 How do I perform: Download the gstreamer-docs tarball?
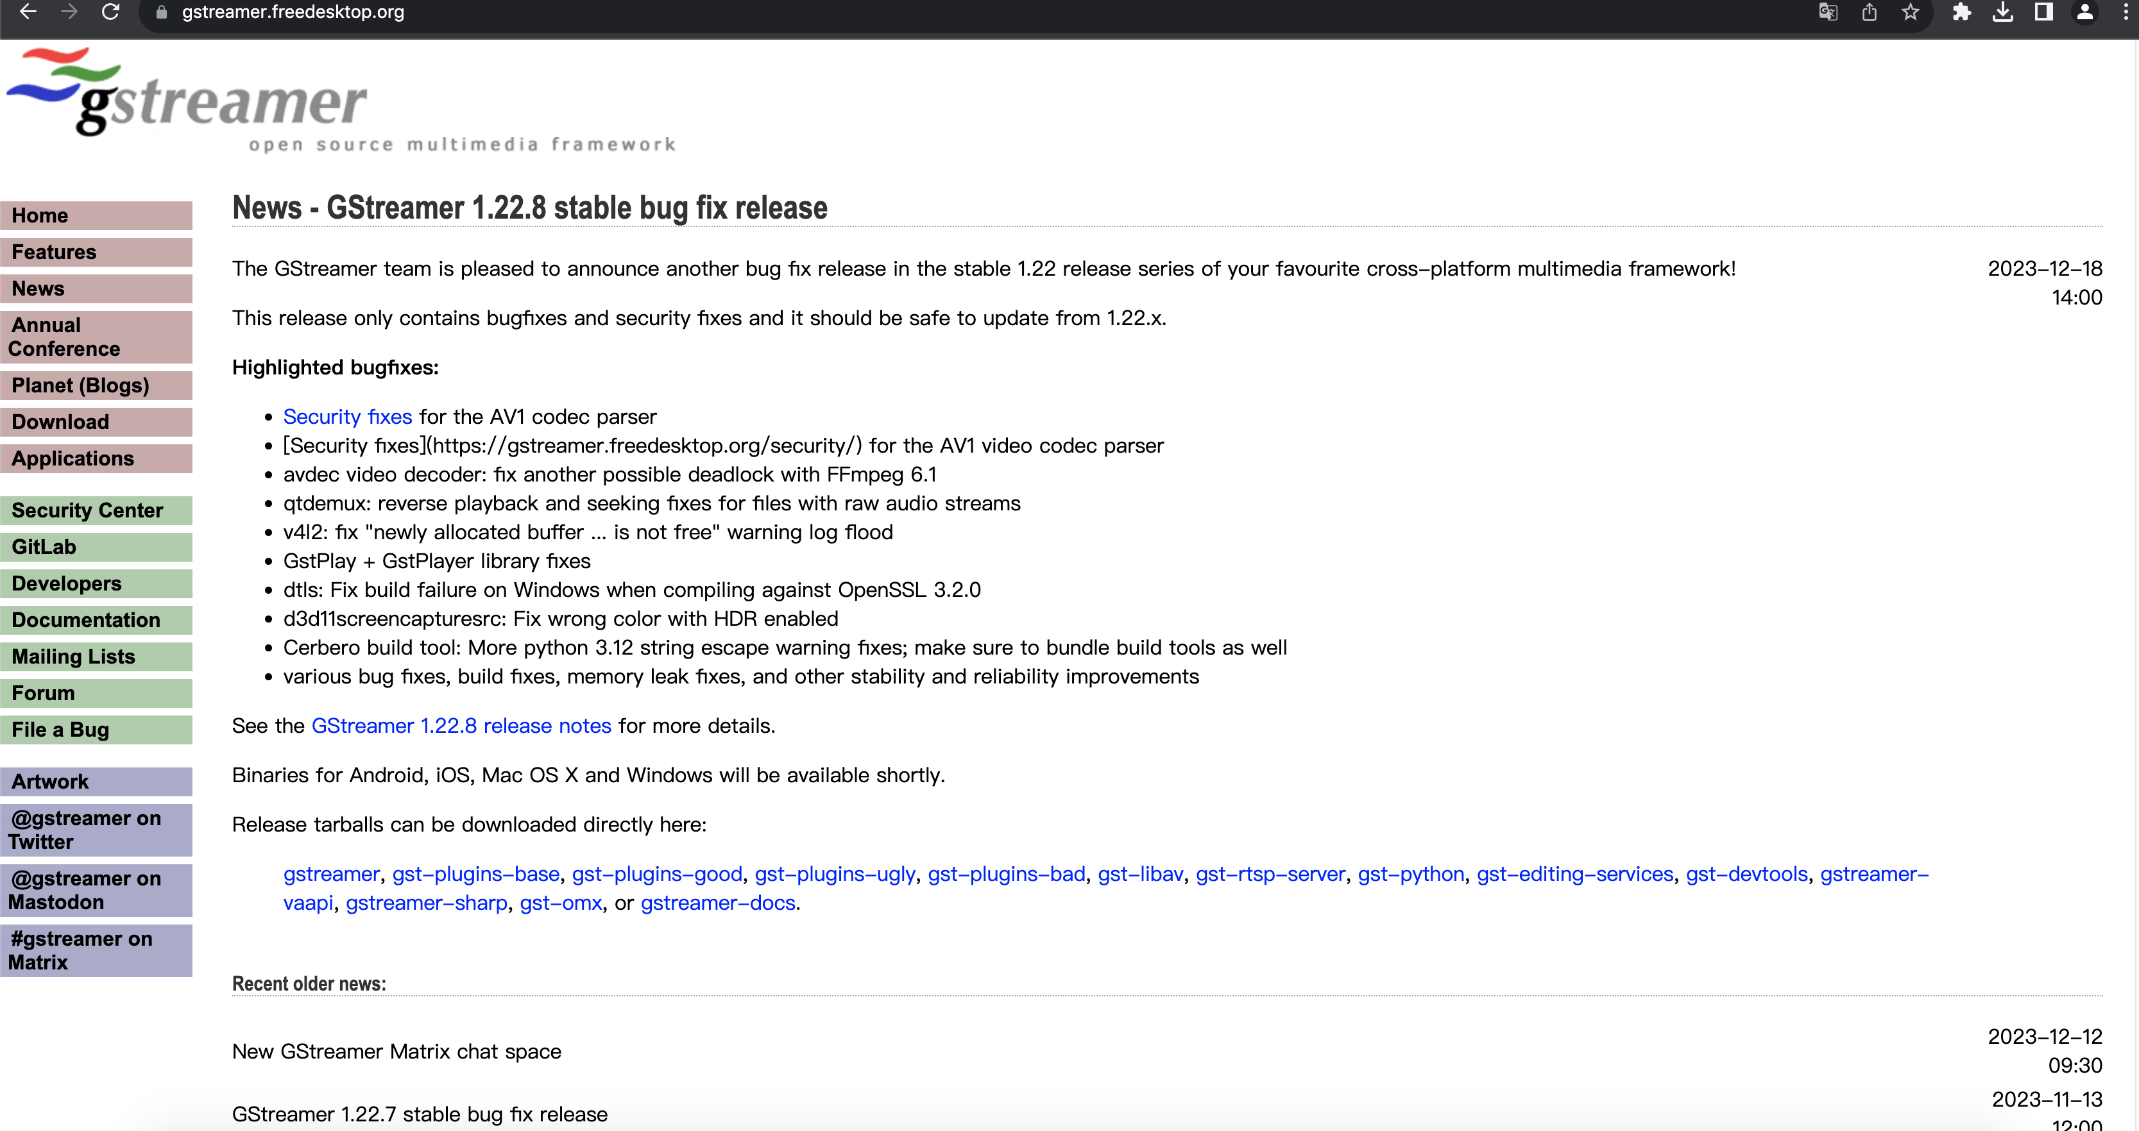tap(719, 903)
